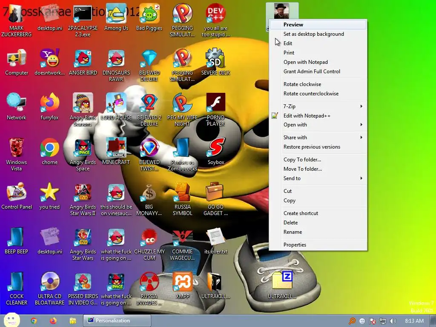Click the Personalization taskbar button
Image resolution: width=436 pixels, height=327 pixels.
click(117, 321)
